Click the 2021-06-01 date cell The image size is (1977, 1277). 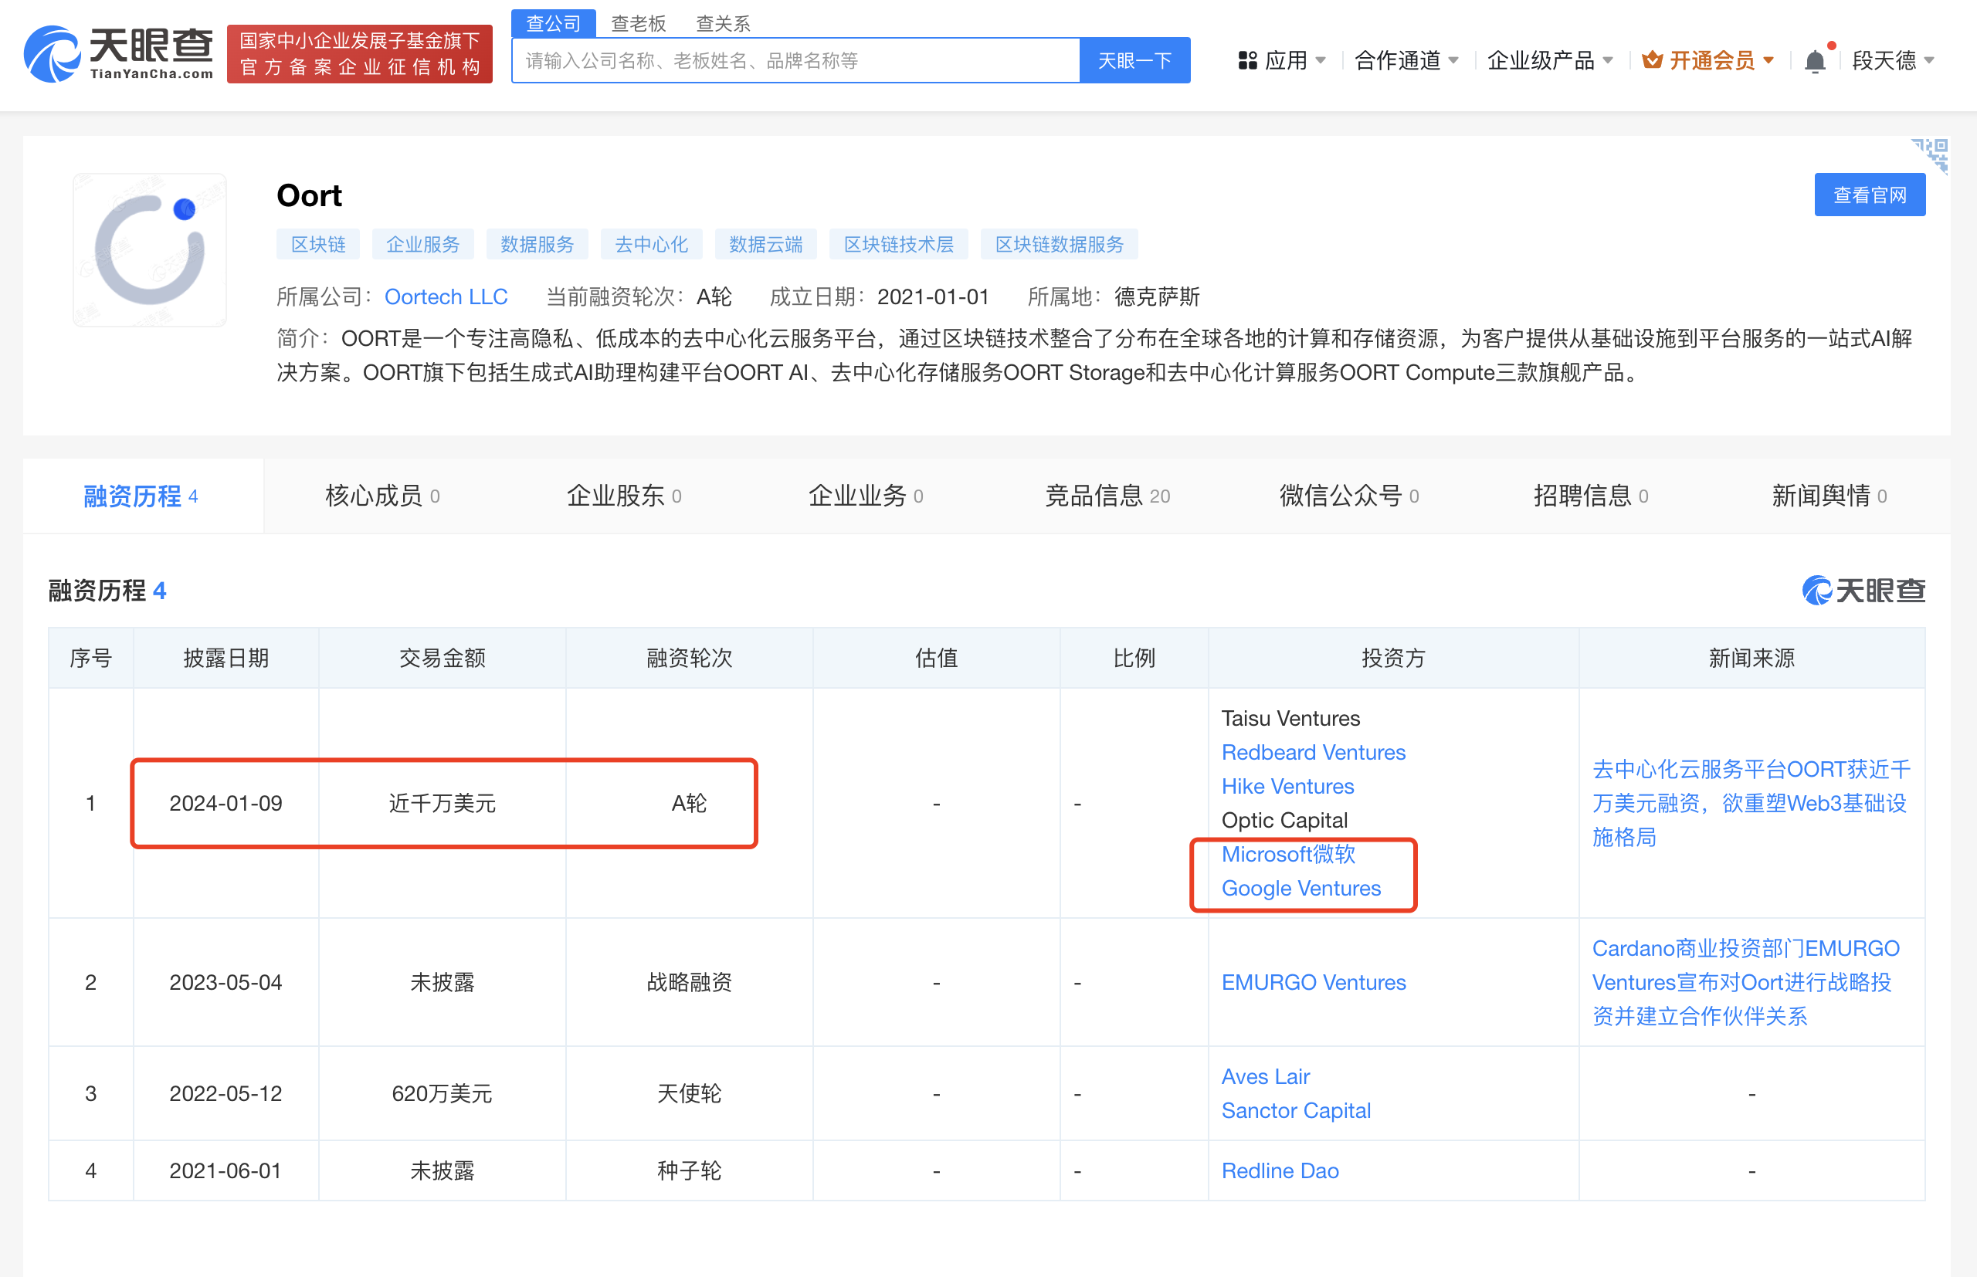point(226,1171)
